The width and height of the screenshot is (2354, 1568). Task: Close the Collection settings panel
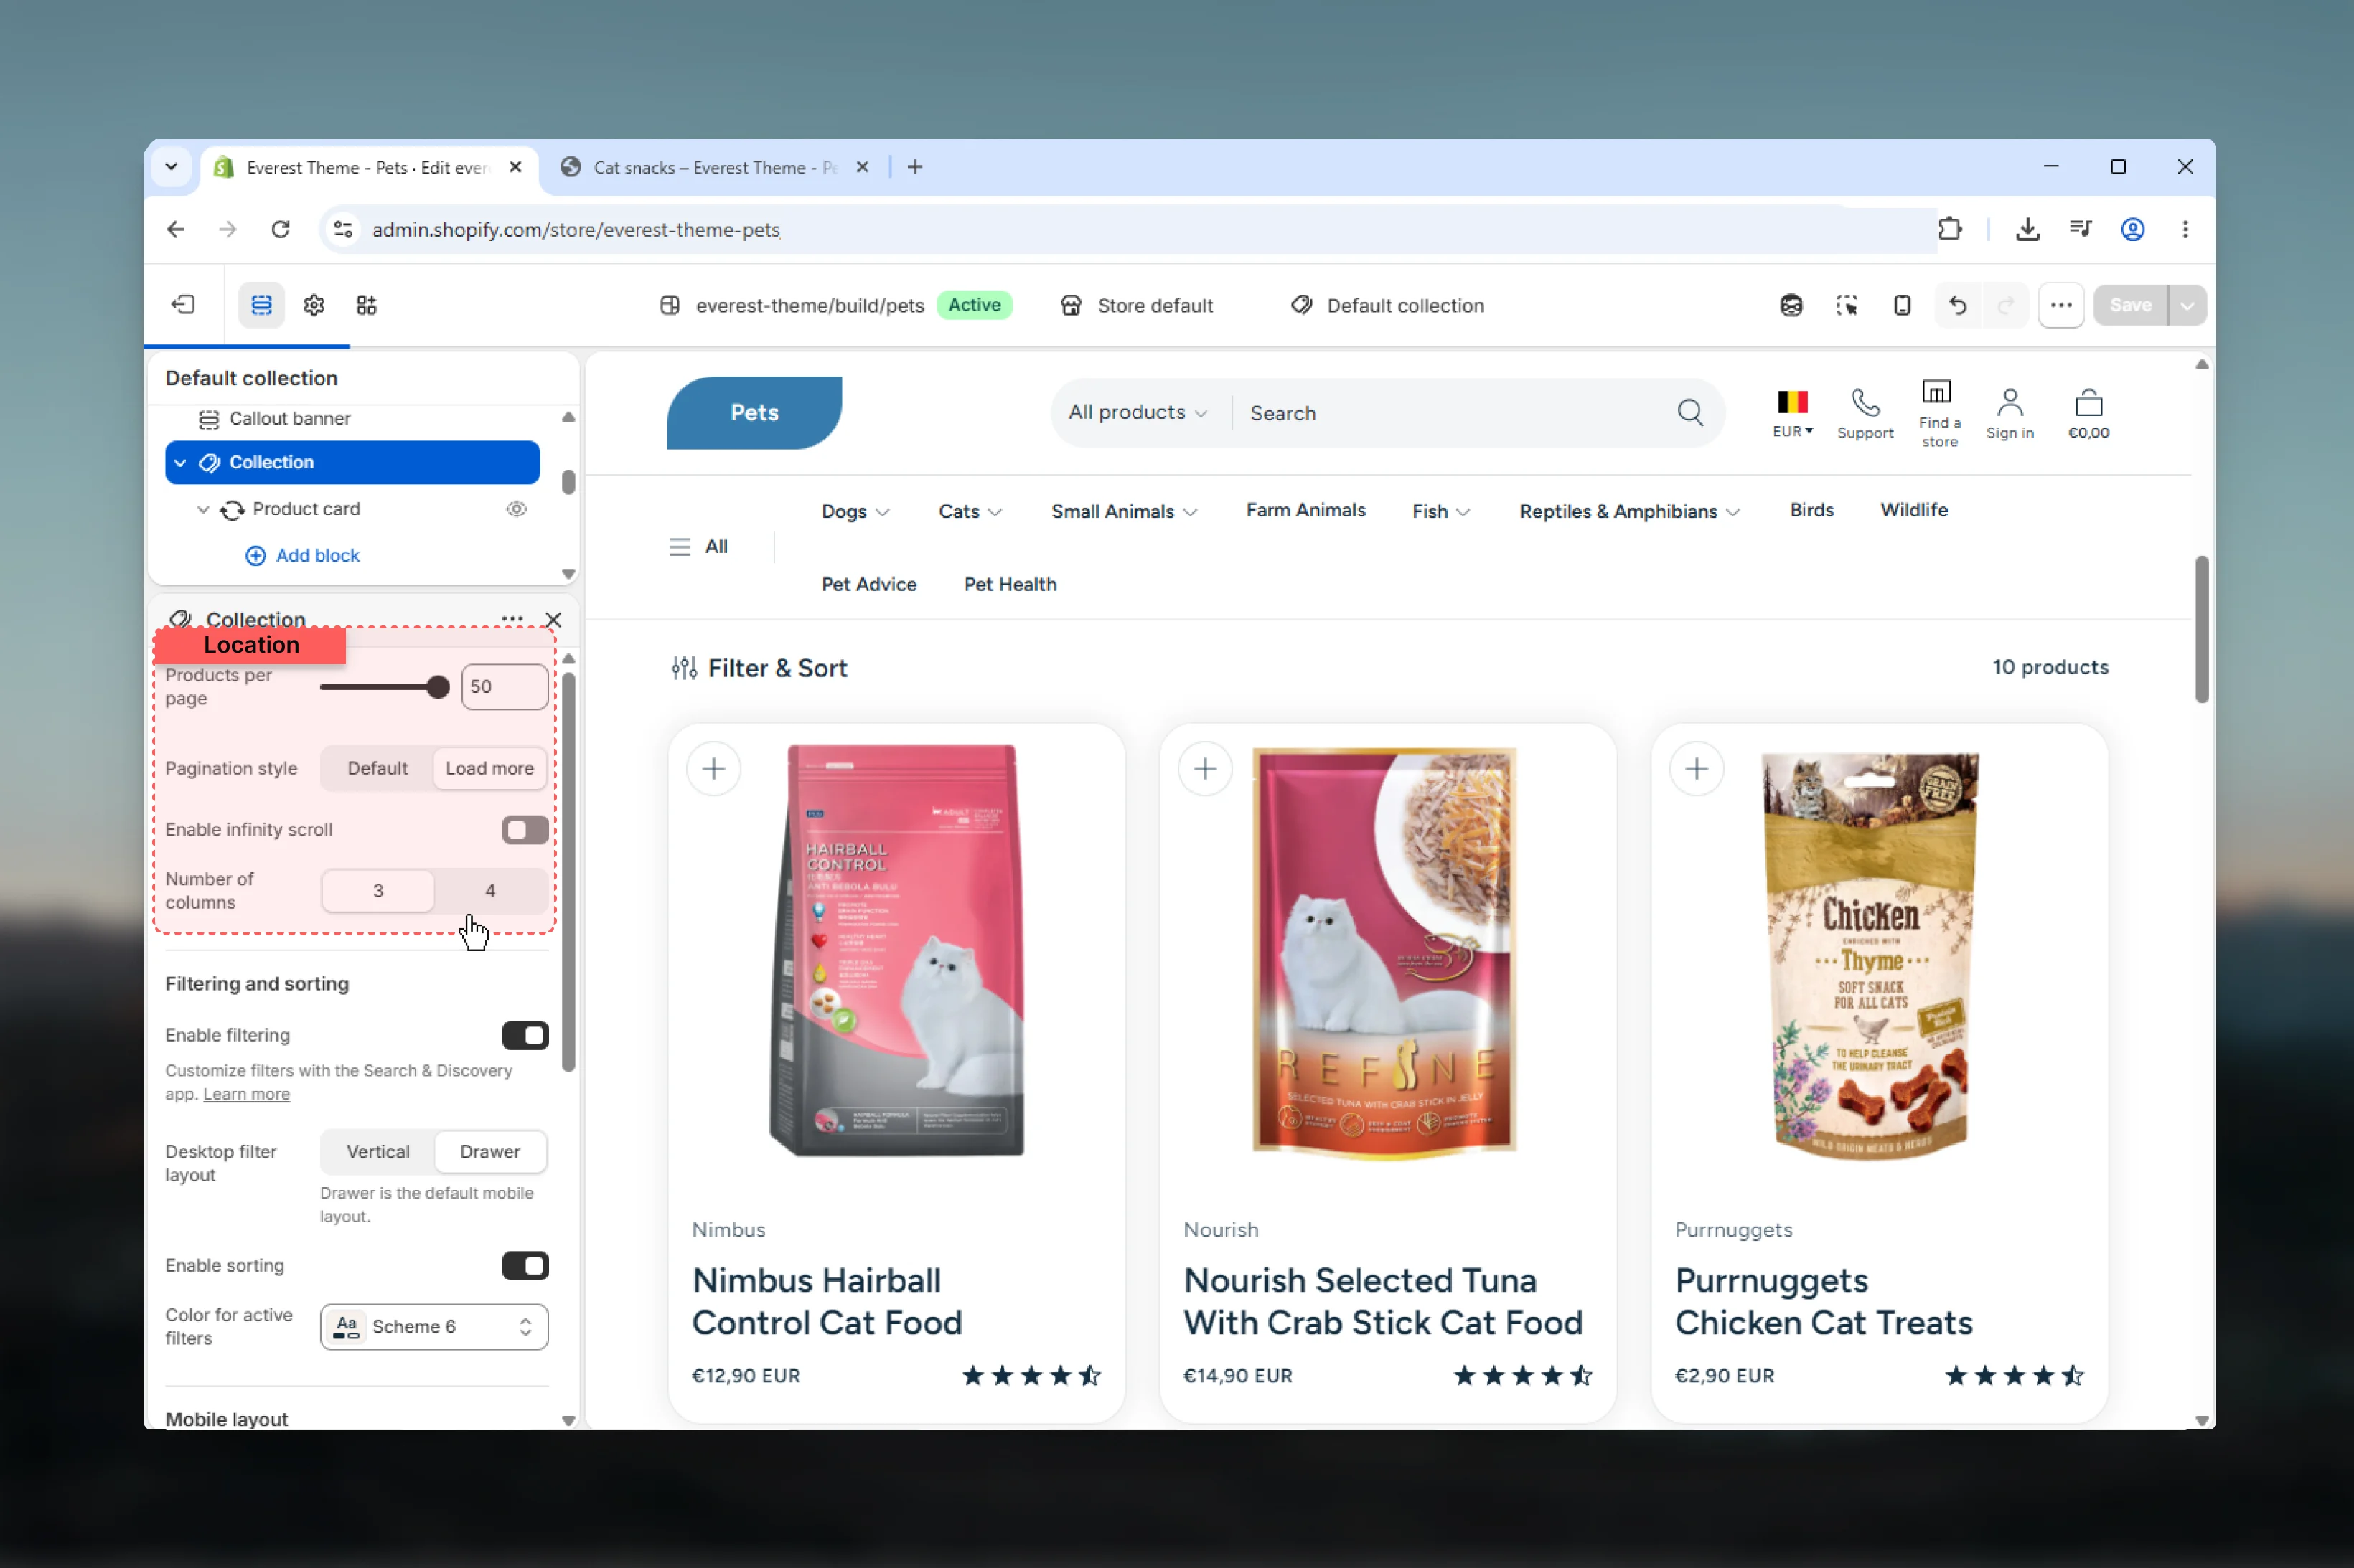click(553, 620)
